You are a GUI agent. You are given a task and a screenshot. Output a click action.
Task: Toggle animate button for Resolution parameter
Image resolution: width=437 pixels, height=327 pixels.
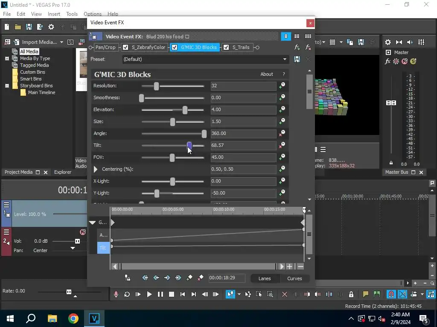click(282, 85)
